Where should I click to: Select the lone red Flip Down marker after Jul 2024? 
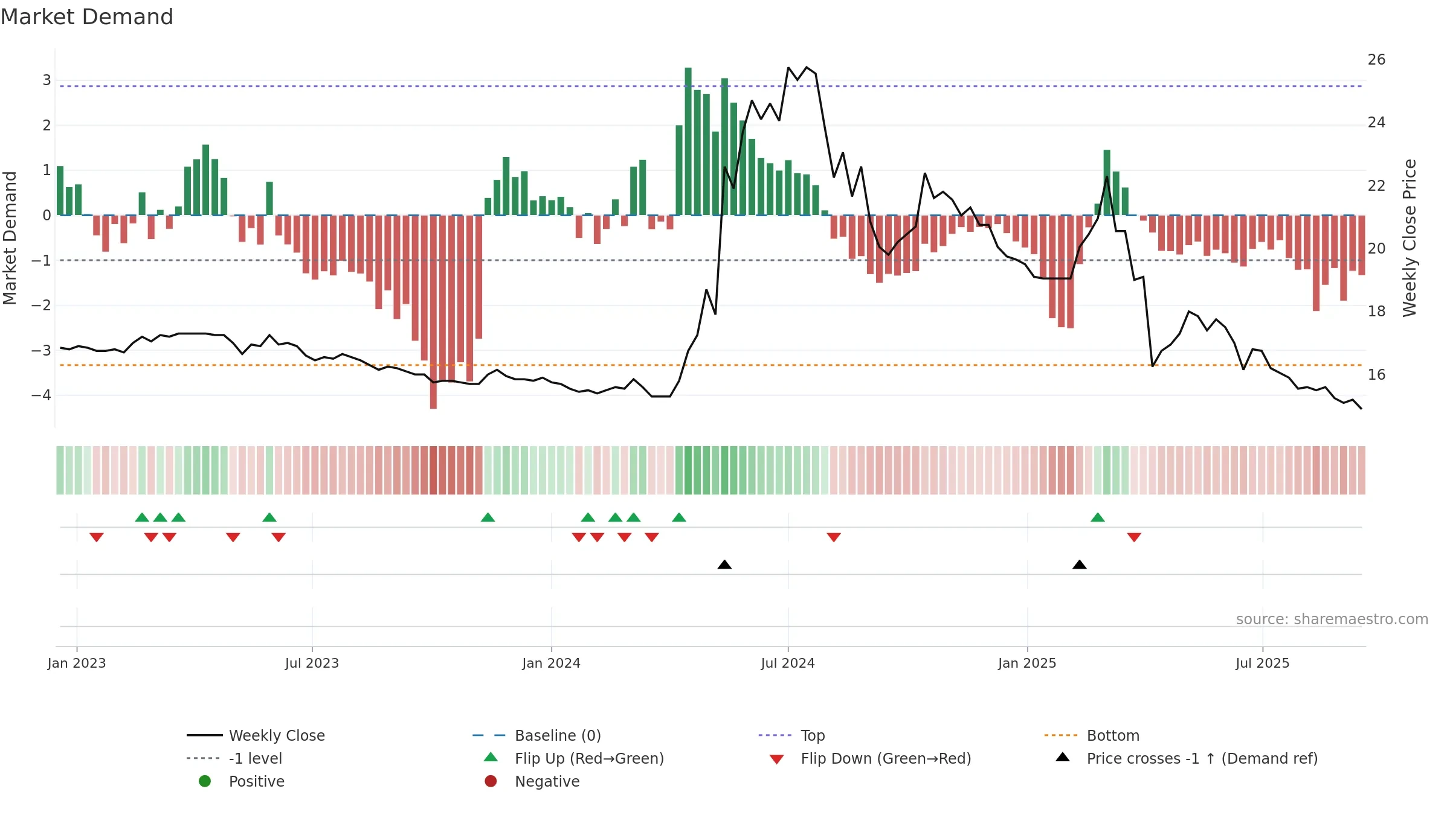(x=834, y=537)
